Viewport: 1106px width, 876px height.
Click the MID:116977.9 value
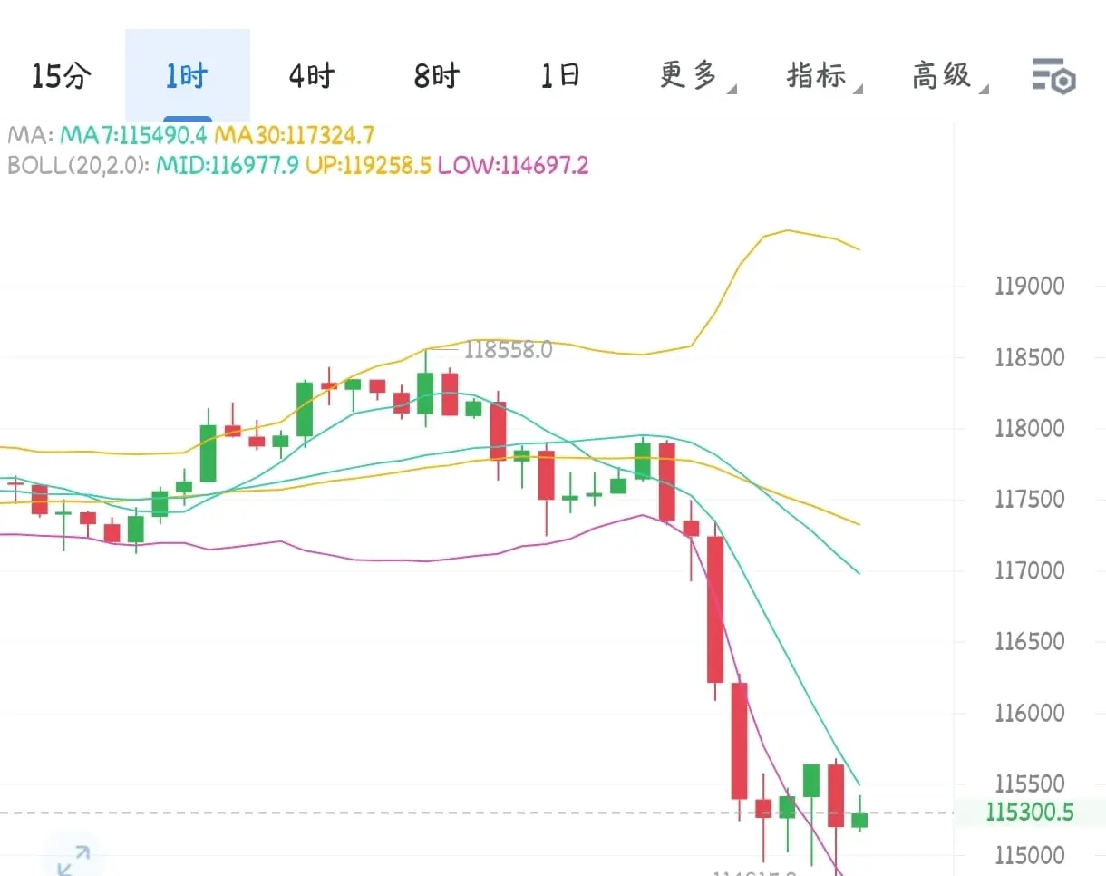click(x=228, y=166)
